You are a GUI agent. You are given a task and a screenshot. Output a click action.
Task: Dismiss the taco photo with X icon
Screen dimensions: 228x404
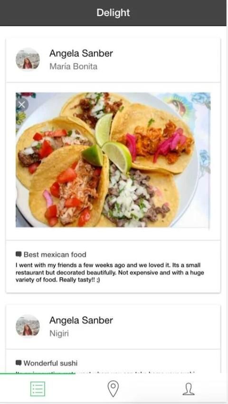(22, 105)
